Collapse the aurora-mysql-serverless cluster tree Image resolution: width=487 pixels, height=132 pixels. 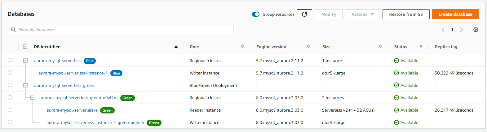[x=25, y=61]
